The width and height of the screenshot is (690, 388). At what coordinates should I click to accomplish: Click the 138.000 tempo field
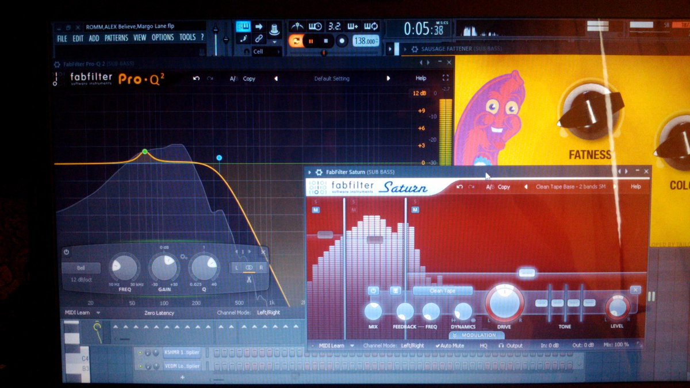coord(365,41)
